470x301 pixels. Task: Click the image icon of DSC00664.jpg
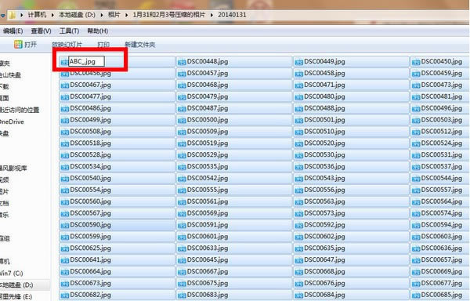click(65, 272)
